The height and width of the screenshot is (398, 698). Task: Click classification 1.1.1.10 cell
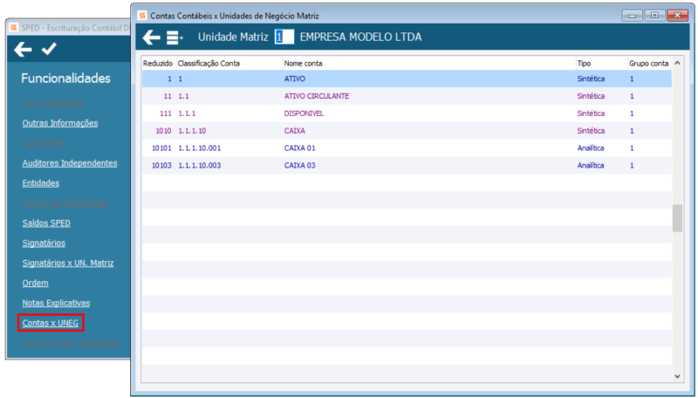pos(192,131)
